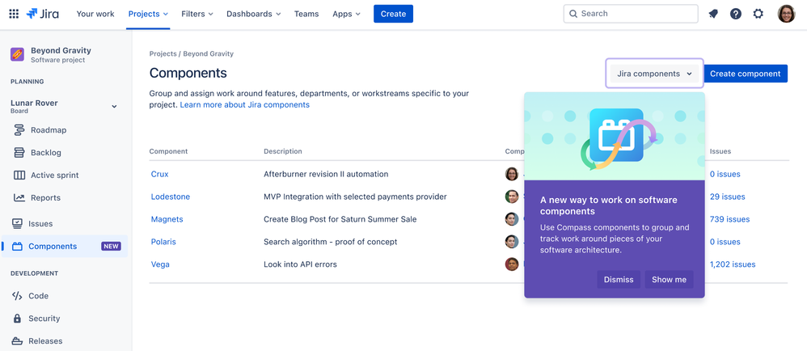Open the Polaris component link

click(x=163, y=242)
